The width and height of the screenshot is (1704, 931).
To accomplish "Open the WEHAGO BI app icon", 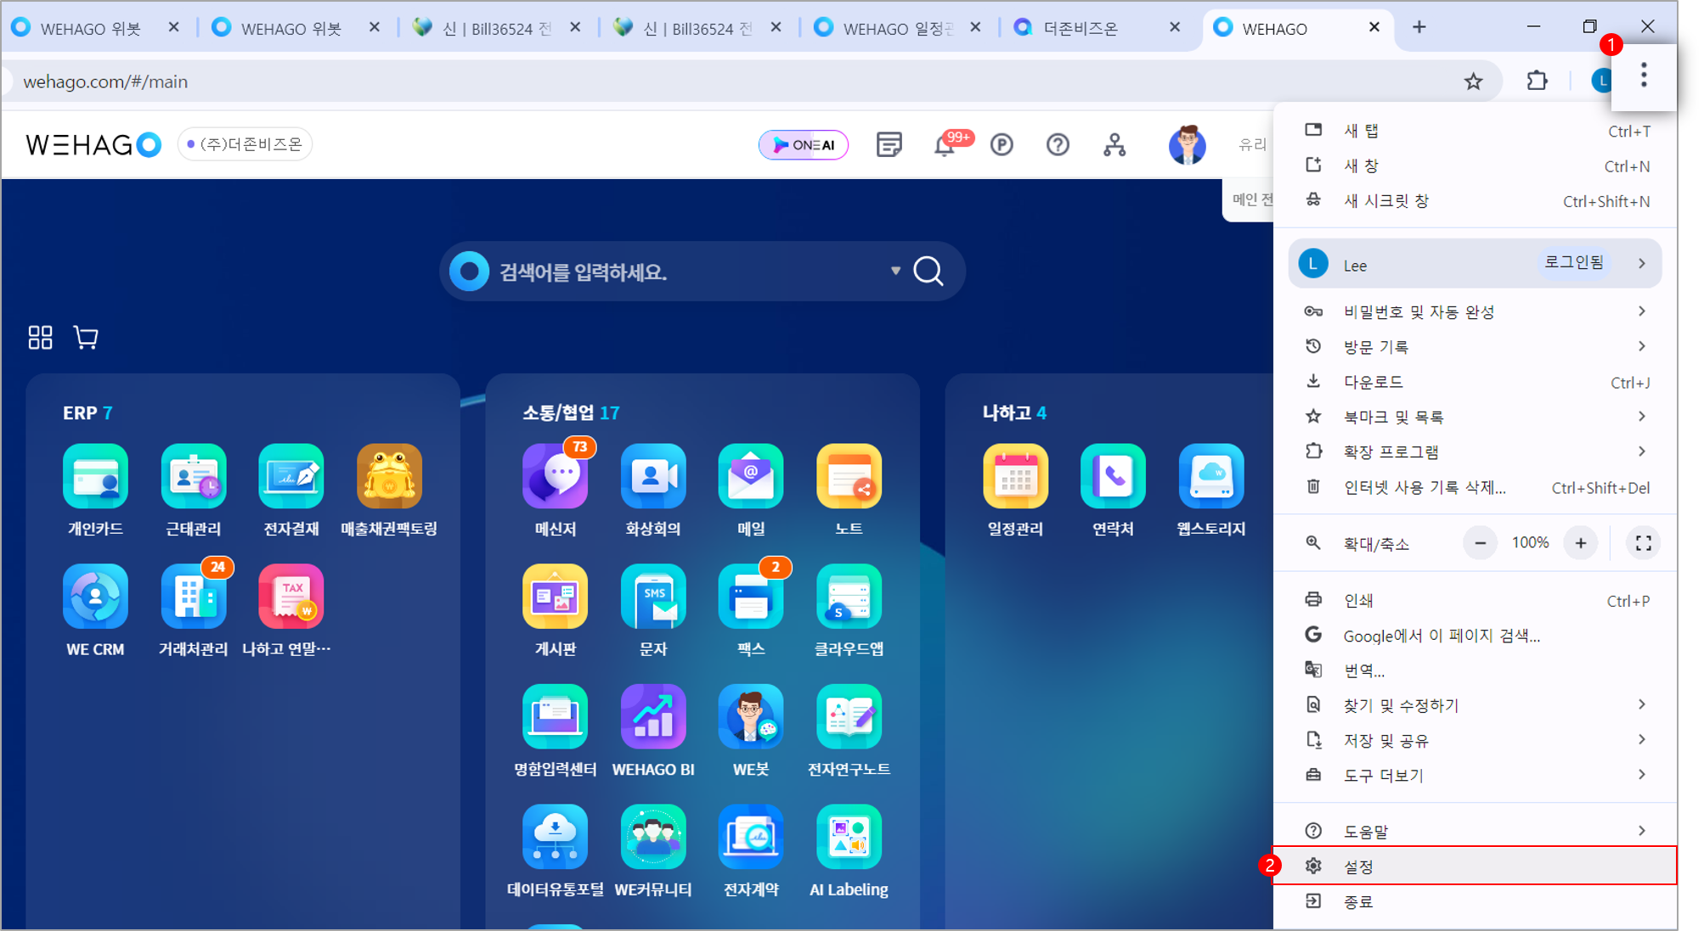I will pos(652,718).
